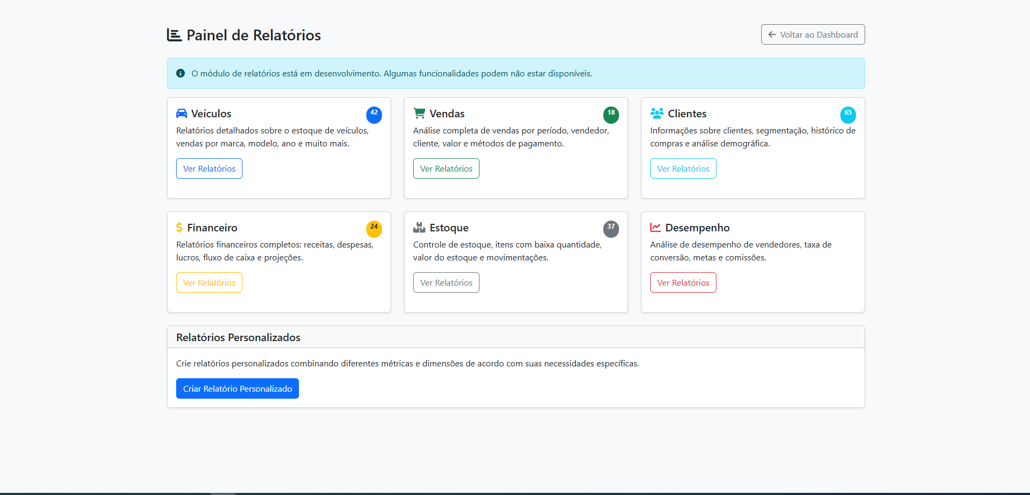Open the Financeiro reports button
This screenshot has width=1030, height=495.
(x=209, y=282)
